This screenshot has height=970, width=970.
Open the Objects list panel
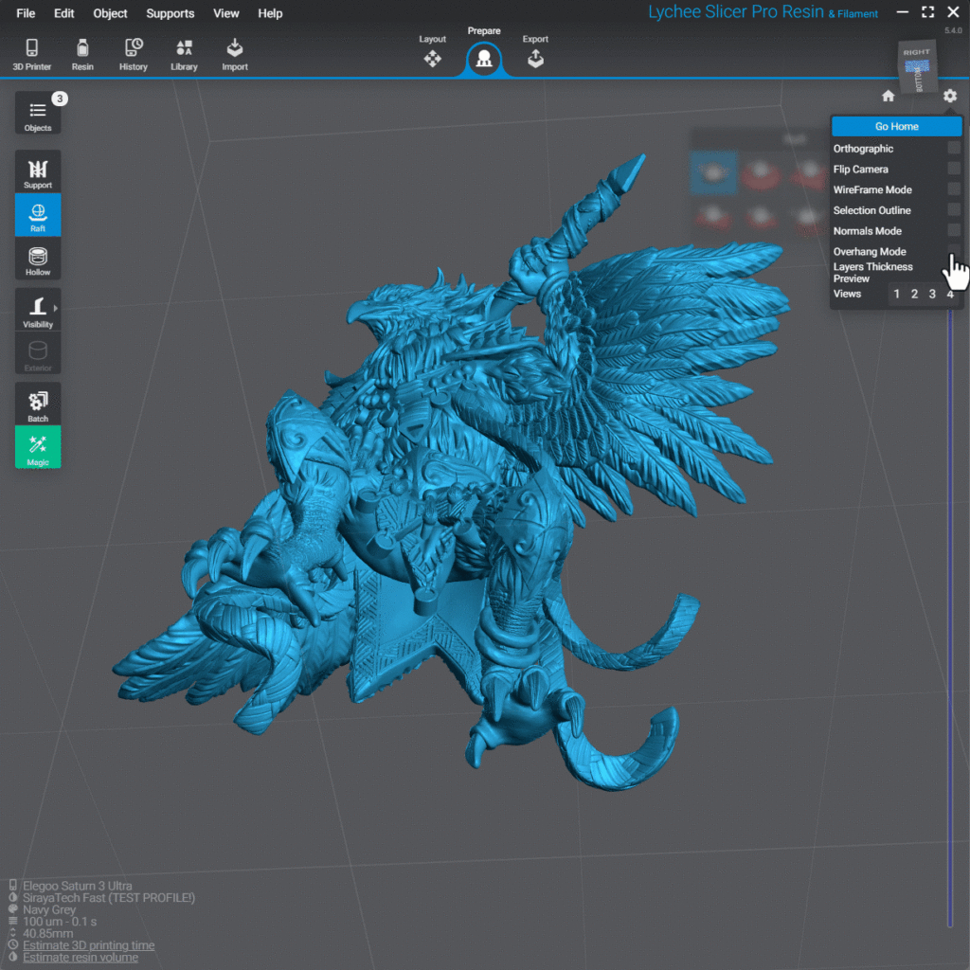point(38,114)
